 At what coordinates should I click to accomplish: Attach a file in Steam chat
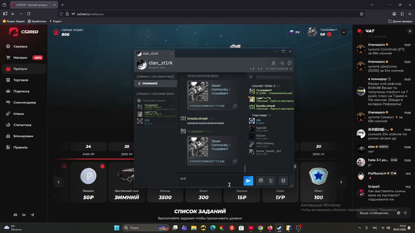point(271,181)
